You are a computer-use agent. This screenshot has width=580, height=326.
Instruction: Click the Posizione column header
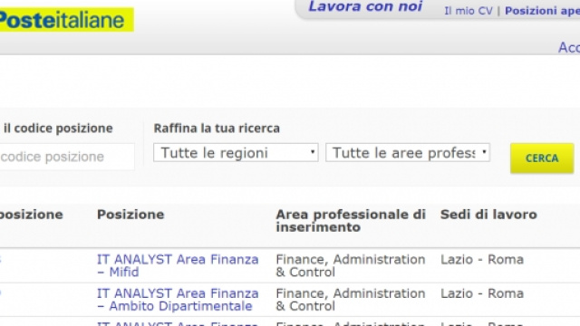(130, 215)
